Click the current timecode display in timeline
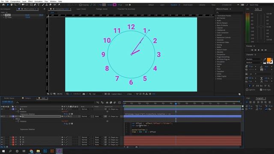Image resolution: width=274 pixels, height=154 pixels. 8,102
